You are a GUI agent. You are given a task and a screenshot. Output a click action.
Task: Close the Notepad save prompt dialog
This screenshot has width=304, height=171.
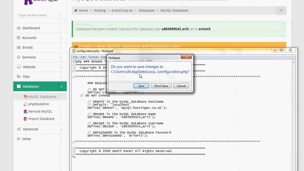click(x=186, y=57)
